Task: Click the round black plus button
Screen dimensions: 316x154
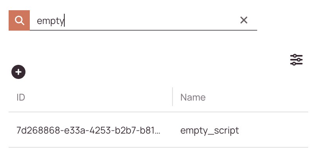Action: point(18,72)
